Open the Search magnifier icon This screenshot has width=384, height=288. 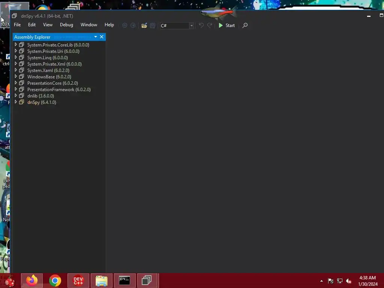point(245,25)
